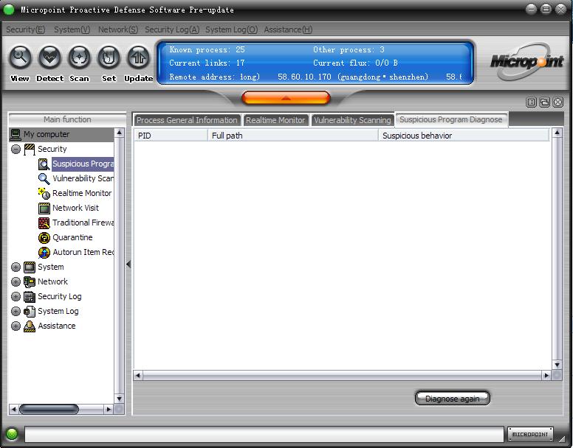Expand the Assistance tree node
573x448 pixels.
16,326
